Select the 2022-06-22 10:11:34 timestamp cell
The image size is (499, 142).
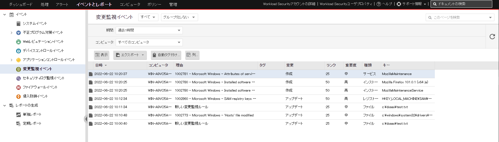(111, 107)
